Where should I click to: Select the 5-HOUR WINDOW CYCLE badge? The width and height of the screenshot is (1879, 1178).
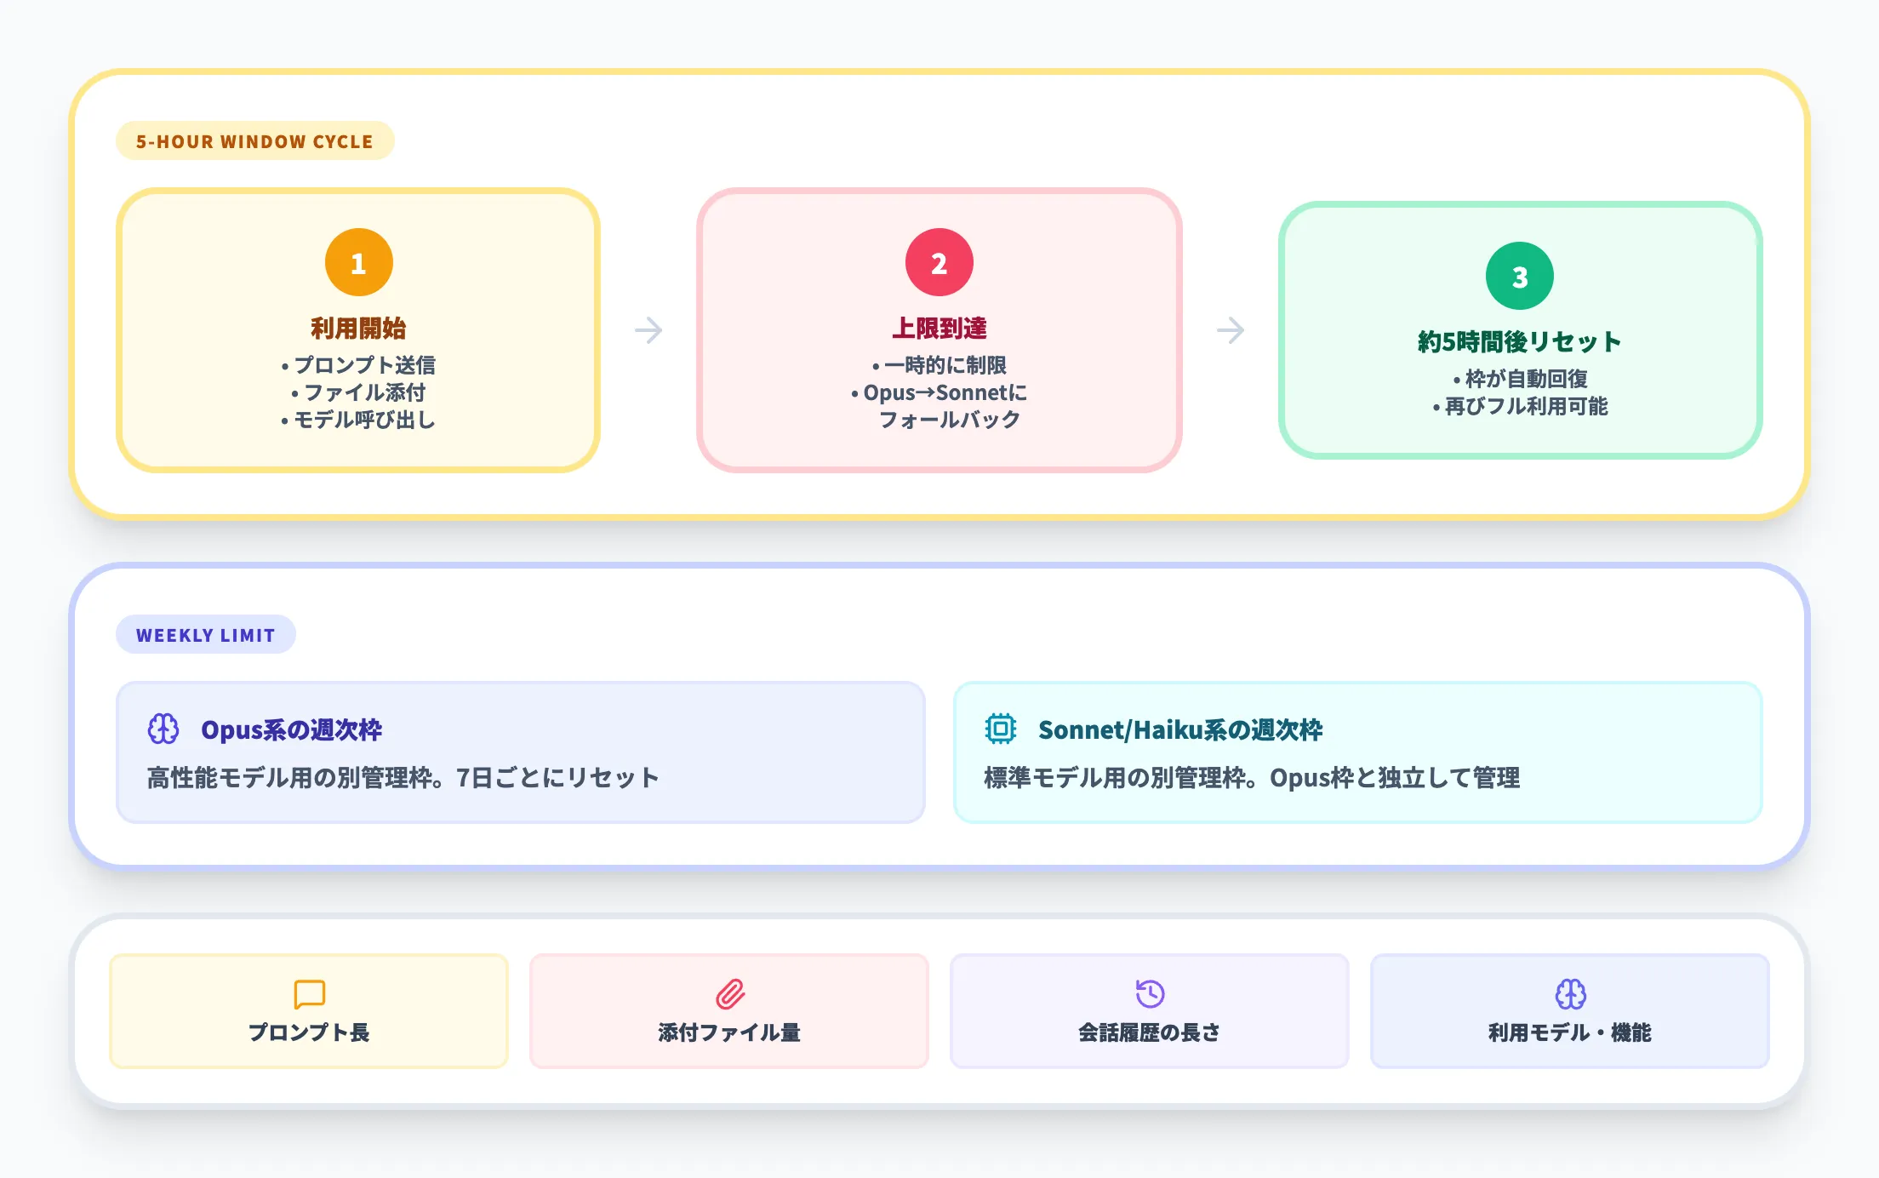254,141
